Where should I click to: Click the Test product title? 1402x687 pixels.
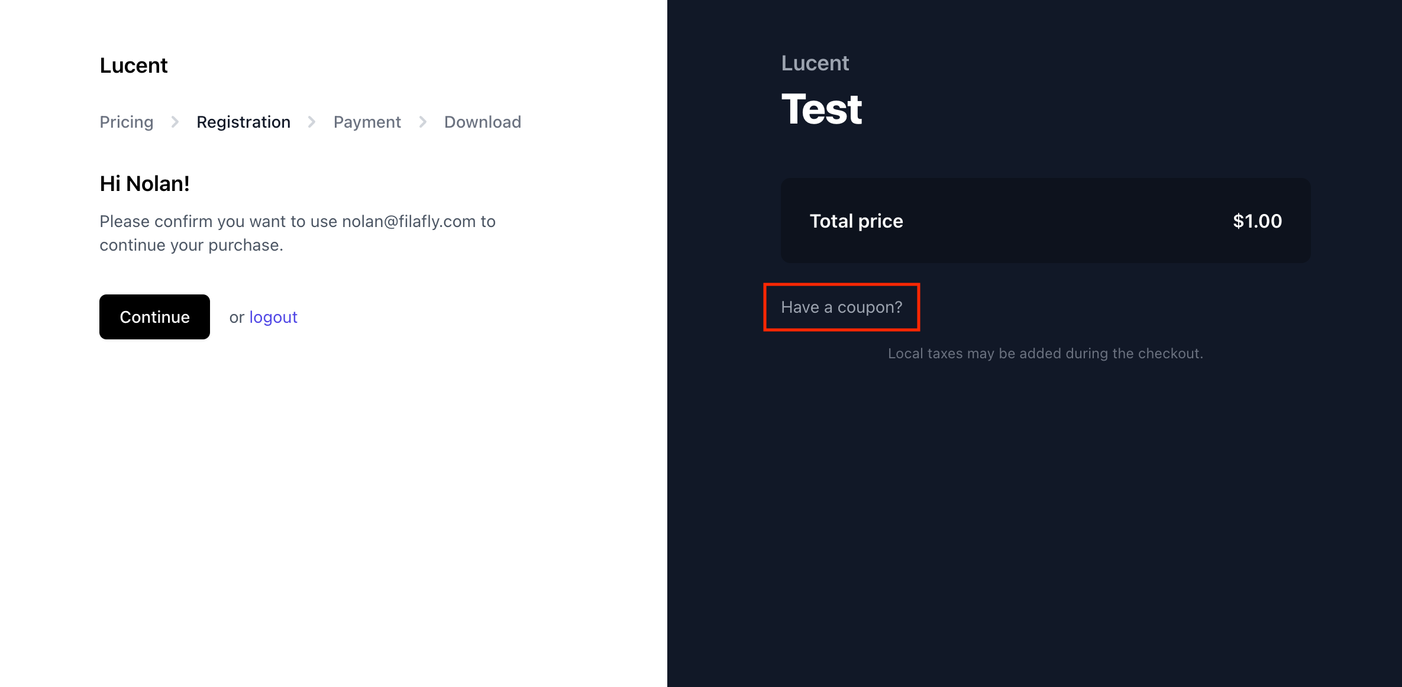(x=821, y=109)
